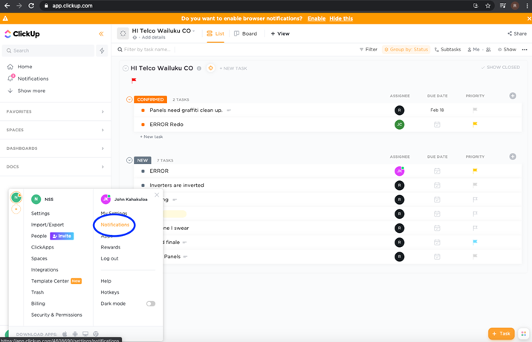Add a new View
This screenshot has height=342, width=532.
coord(280,34)
